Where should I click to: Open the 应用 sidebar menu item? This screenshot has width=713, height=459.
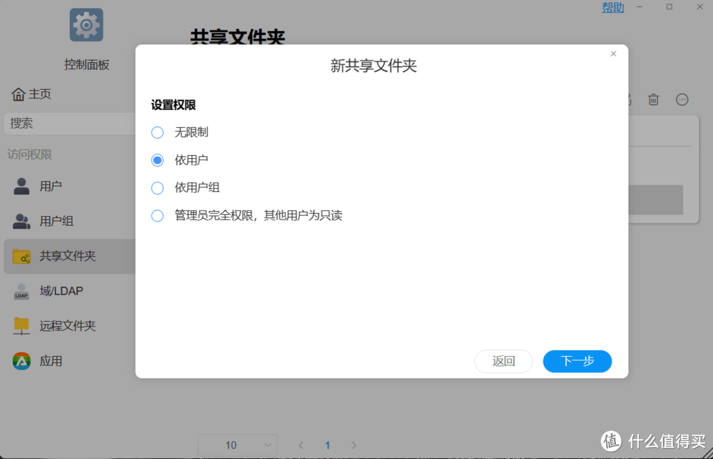pyautogui.click(x=69, y=361)
